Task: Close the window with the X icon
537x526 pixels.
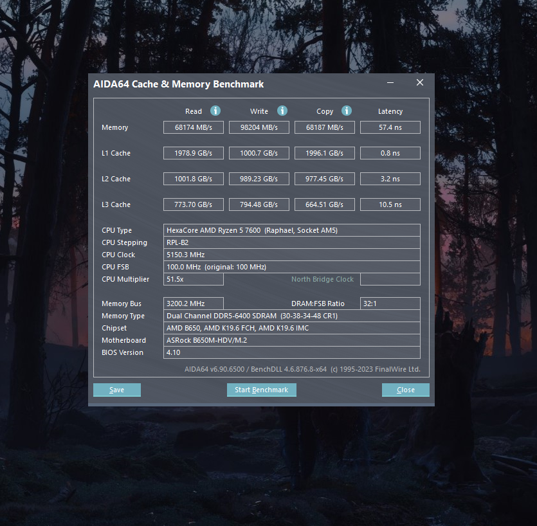Action: click(x=420, y=83)
